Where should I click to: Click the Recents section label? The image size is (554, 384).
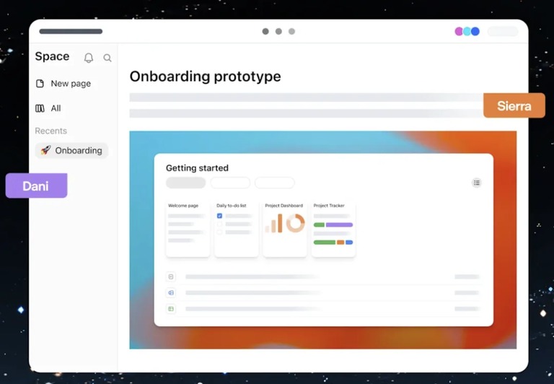[51, 131]
